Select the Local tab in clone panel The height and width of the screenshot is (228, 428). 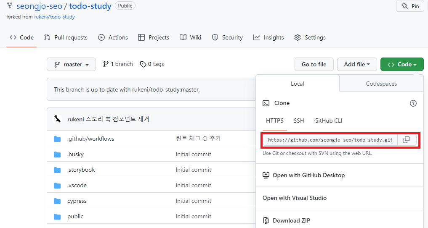298,84
